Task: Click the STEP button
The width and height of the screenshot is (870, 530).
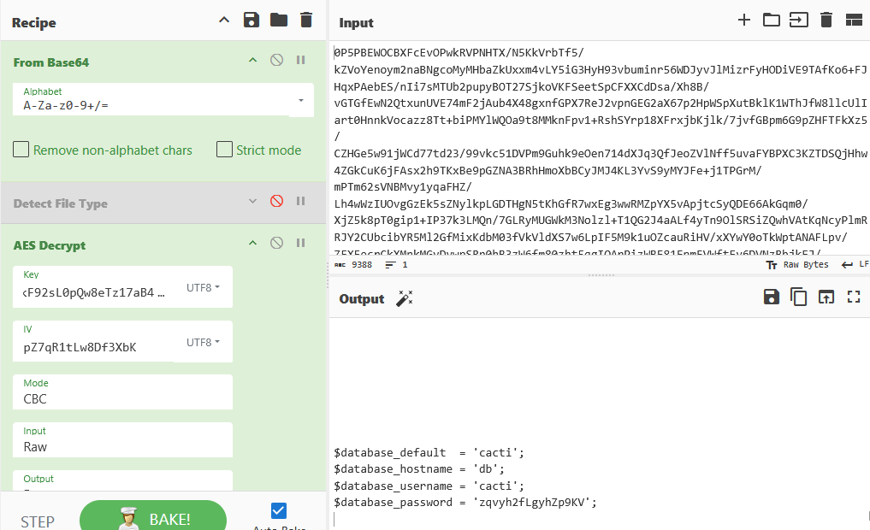Action: pos(38,521)
